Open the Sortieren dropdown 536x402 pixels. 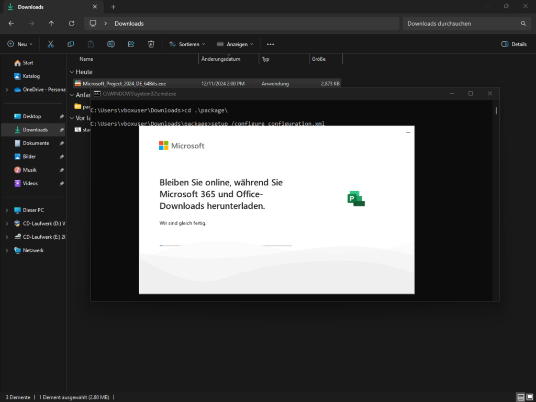[187, 44]
